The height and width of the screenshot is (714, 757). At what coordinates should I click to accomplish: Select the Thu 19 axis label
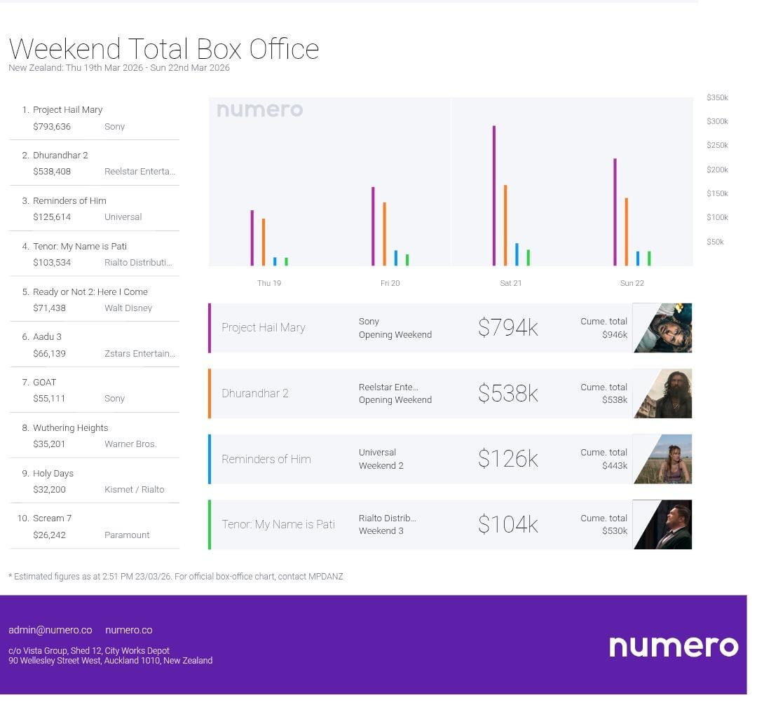(x=269, y=283)
